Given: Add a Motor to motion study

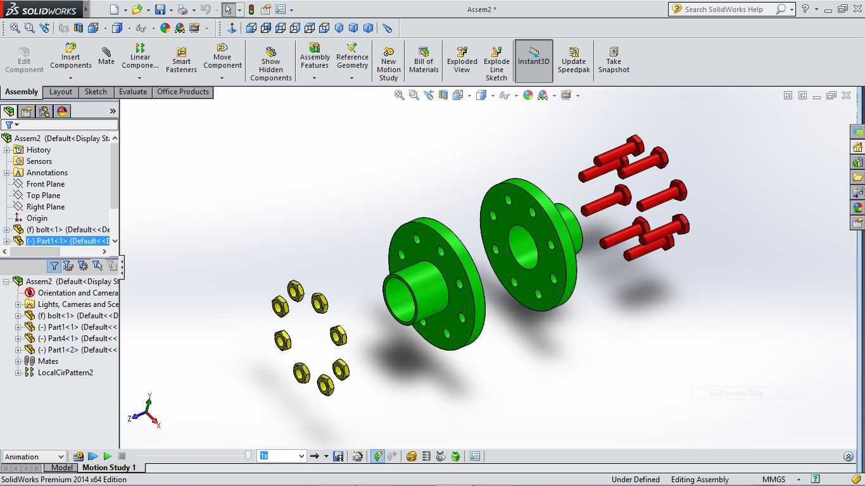Looking at the screenshot, I should tap(411, 456).
